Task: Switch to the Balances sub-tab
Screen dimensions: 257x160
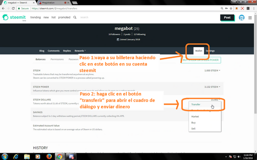Action: point(41,59)
